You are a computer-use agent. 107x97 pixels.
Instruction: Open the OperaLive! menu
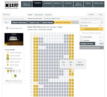[98, 4]
